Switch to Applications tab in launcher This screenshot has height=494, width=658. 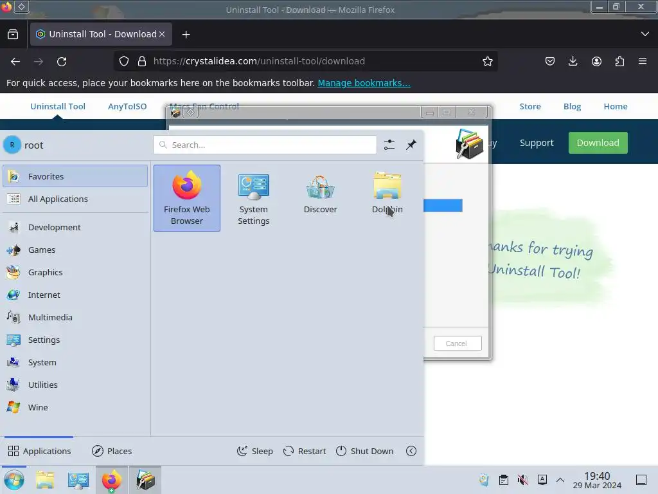pos(39,451)
